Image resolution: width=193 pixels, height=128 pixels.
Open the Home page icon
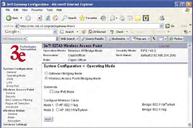tap(55, 18)
